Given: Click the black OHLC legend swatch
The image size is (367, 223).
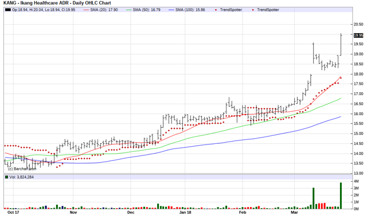Looking at the screenshot, I should pyautogui.click(x=7, y=10).
